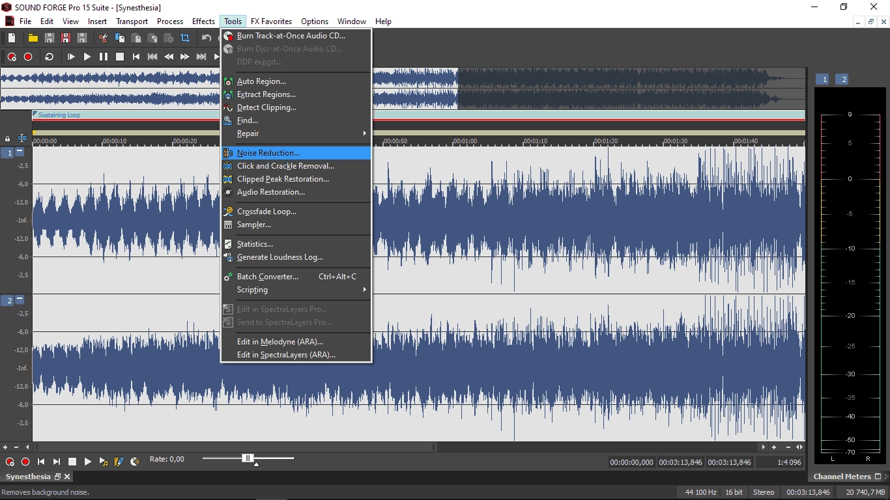Select Generate Loudness Log
Screen dimensions: 890x500
[x=296, y=257]
